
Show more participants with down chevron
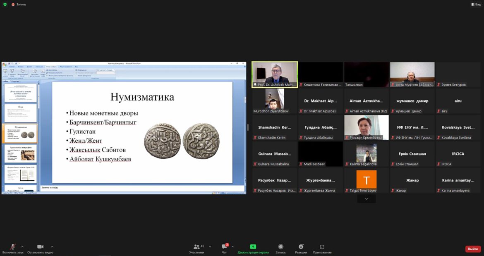(x=366, y=199)
